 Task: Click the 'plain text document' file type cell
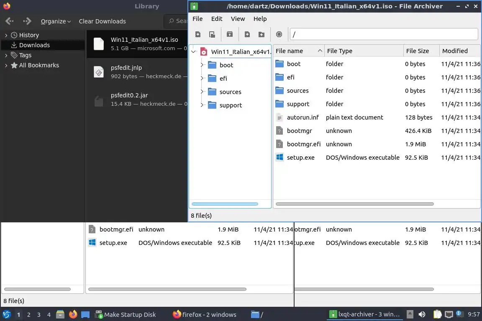click(x=354, y=117)
